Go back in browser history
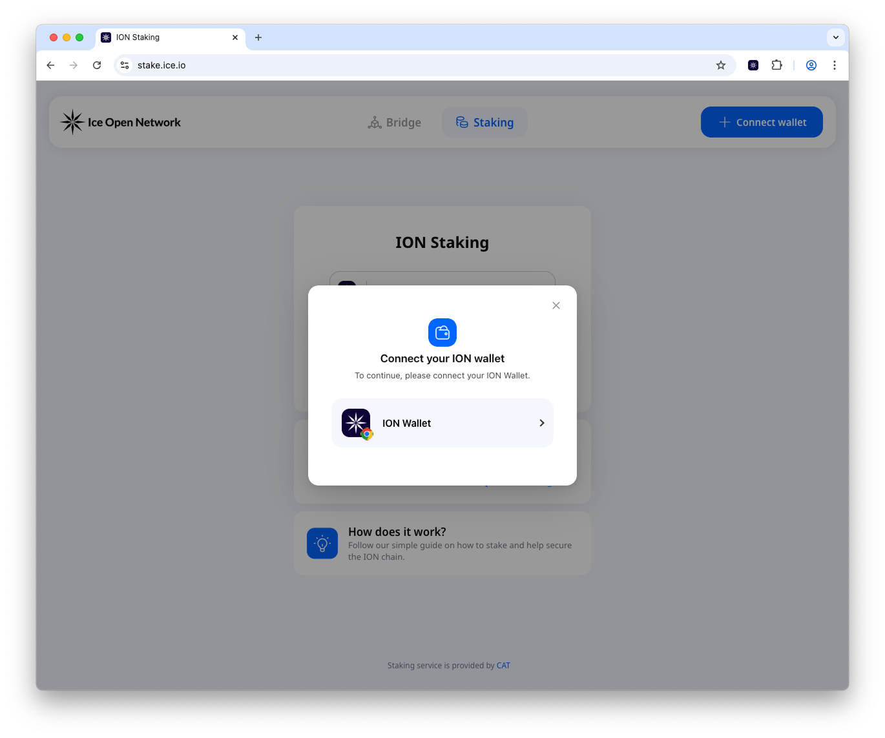The width and height of the screenshot is (885, 738). coord(50,65)
